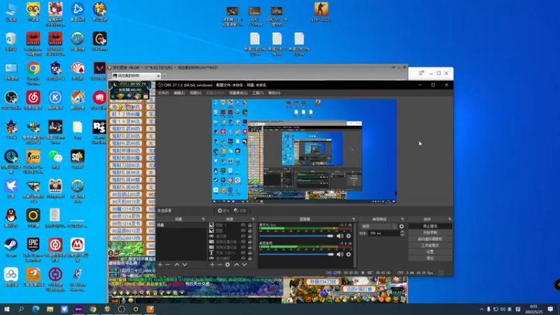
Task: Toggle lock on 图像 source
Action: [250, 231]
